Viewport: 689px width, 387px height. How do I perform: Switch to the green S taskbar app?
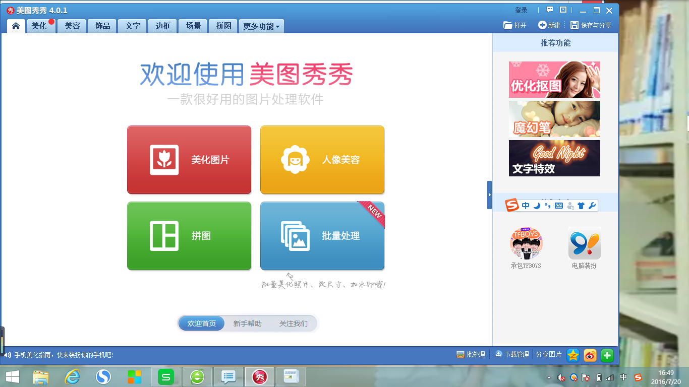[x=165, y=377]
